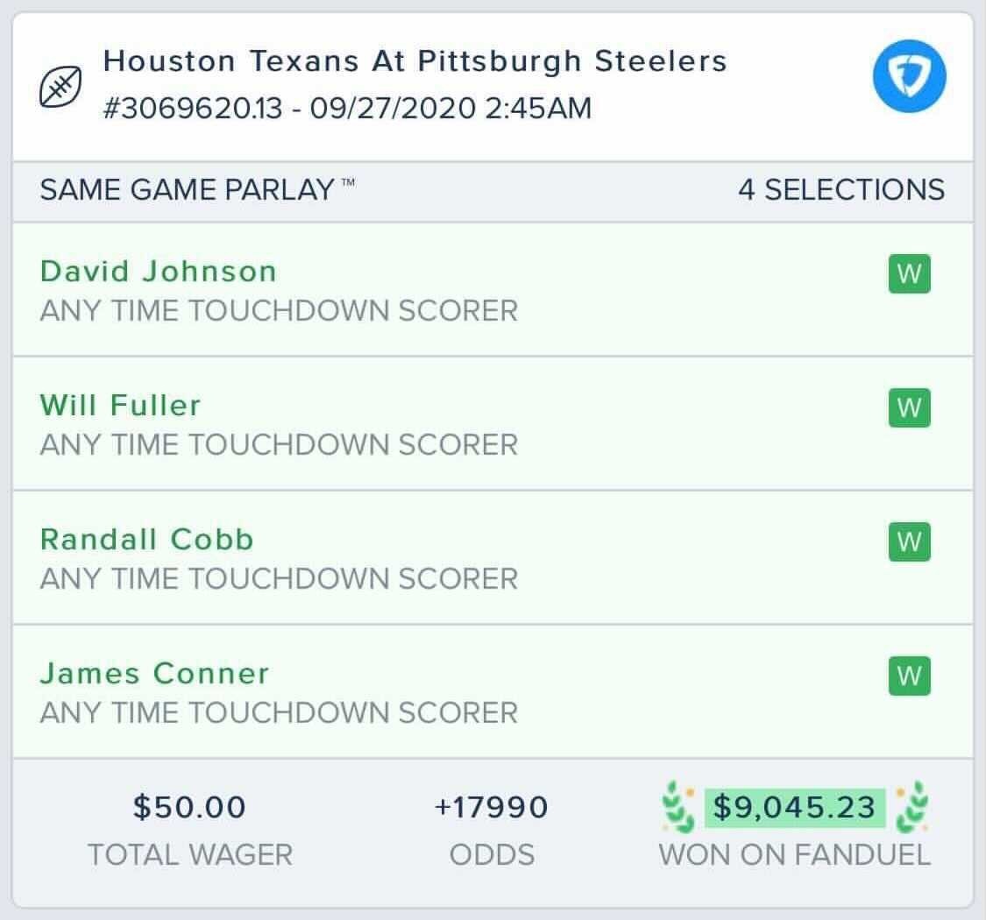The height and width of the screenshot is (920, 986).
Task: Open the Houston Texans At Pittsburgh Steelers header
Action: pos(415,60)
